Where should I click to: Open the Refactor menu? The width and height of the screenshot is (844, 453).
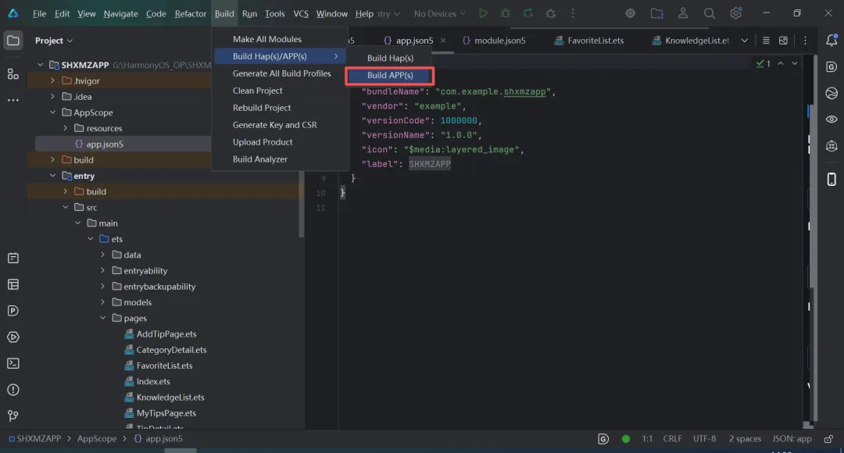(190, 13)
